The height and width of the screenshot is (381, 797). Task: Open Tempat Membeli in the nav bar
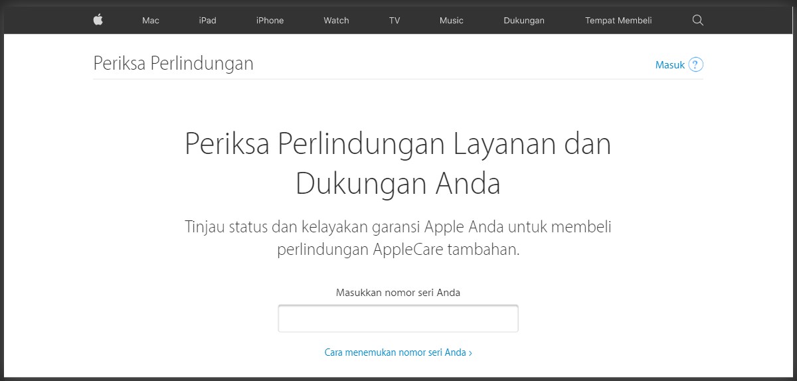(x=618, y=21)
